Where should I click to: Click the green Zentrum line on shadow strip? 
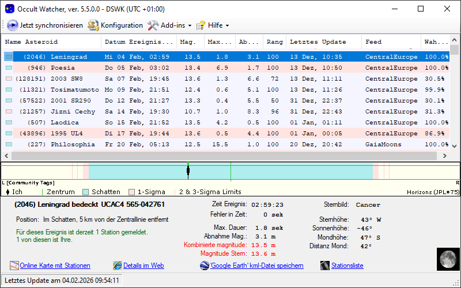coord(231,171)
